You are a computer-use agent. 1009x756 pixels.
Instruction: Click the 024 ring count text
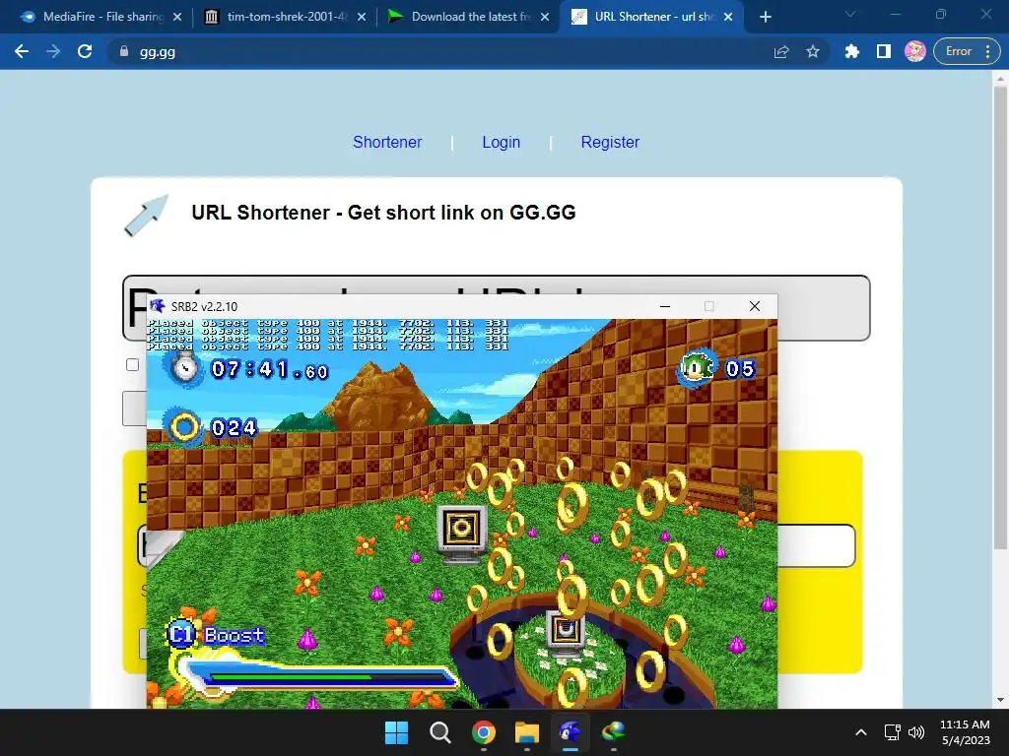click(235, 427)
